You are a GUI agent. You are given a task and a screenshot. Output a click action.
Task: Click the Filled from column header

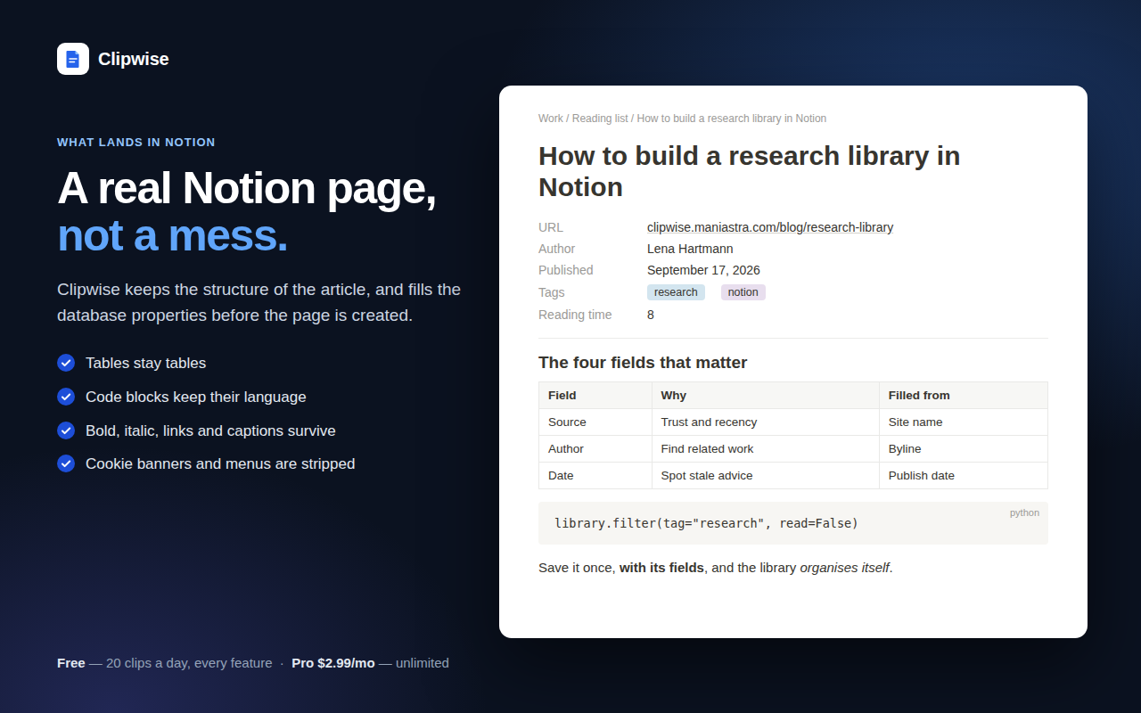point(964,396)
